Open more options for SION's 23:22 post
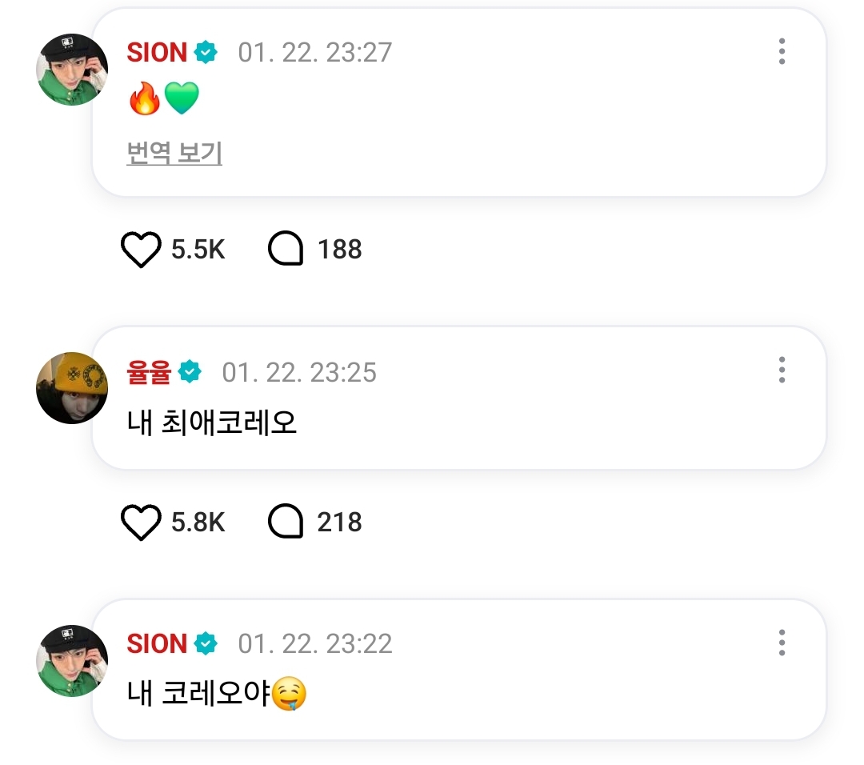Viewport: 864px width, 765px height. point(782,643)
